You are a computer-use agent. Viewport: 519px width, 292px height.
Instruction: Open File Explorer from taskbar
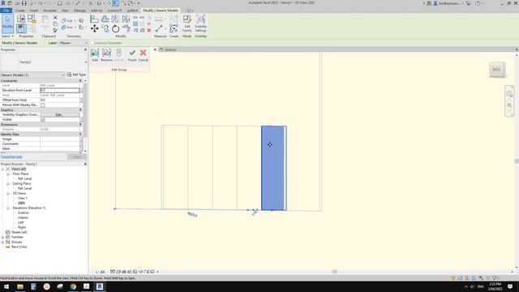(x=20, y=286)
